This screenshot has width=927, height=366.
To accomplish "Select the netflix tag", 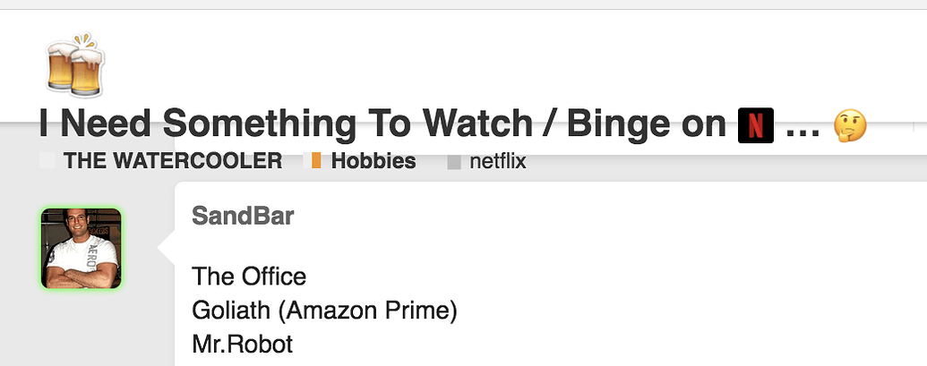I will tap(497, 162).
